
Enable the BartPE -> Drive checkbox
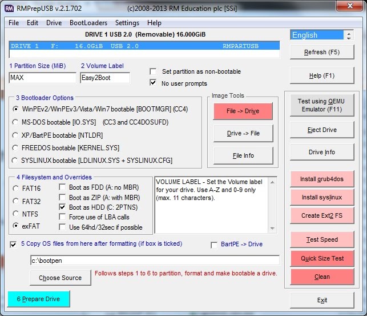[215, 245]
